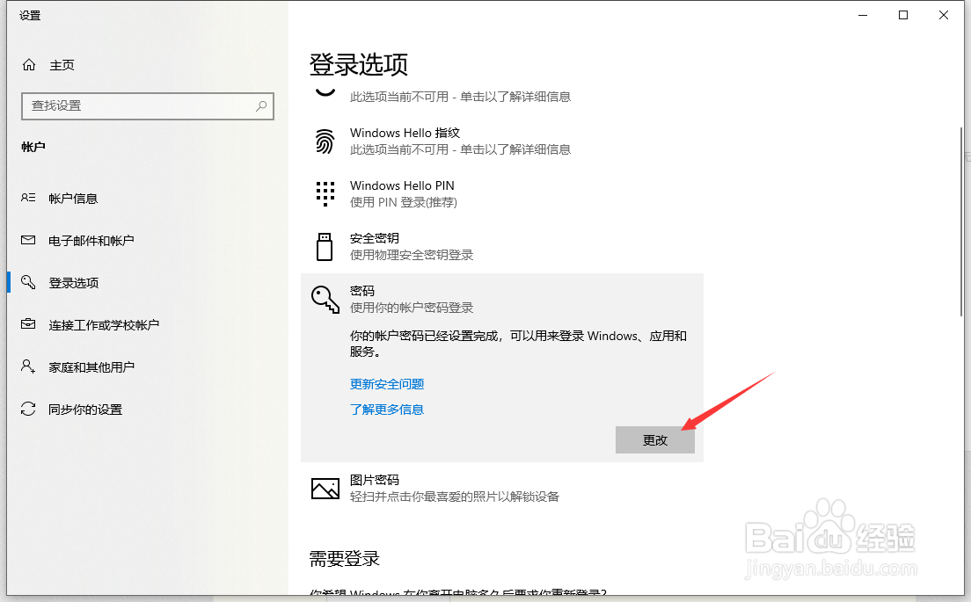This screenshot has width=971, height=602.
Task: Click the 连接工作或学校帐户 briefcase icon
Action: [27, 324]
